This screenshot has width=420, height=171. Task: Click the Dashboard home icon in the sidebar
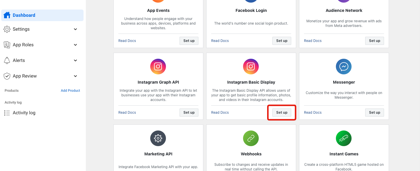coord(7,15)
